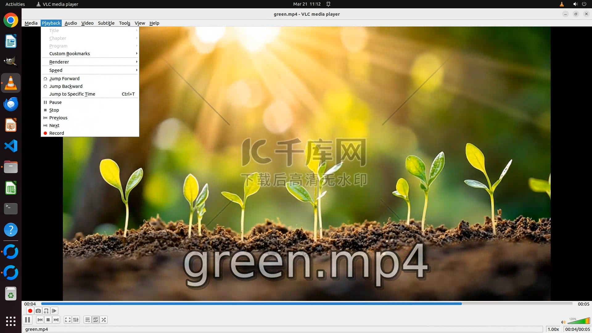Viewport: 592px width, 333px height.
Task: Open Files from the Ubuntu dock
Action: click(x=11, y=167)
